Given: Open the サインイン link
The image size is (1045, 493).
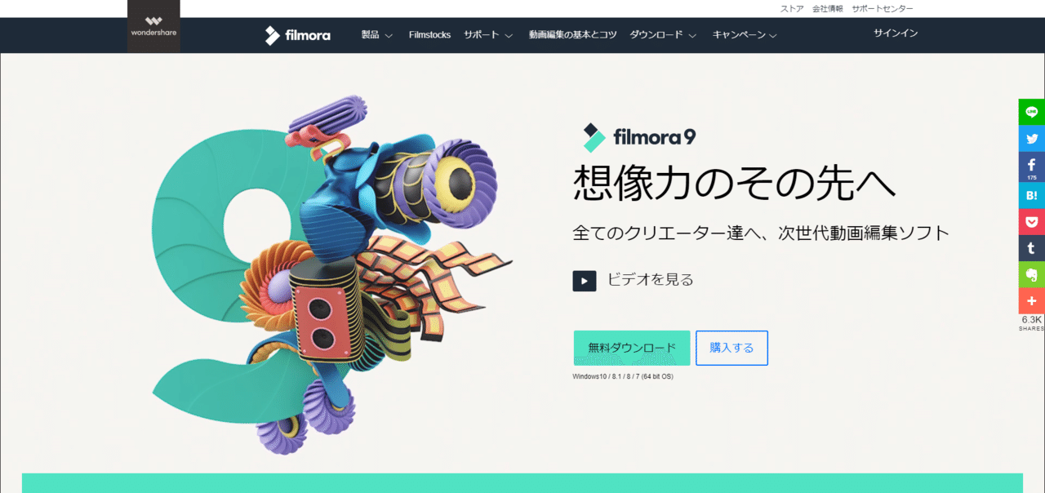Looking at the screenshot, I should 896,33.
